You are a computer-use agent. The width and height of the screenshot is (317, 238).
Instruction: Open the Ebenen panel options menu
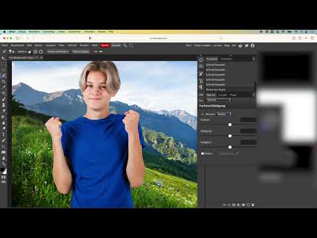click(x=254, y=95)
